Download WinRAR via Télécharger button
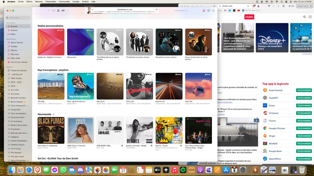 coord(304,144)
